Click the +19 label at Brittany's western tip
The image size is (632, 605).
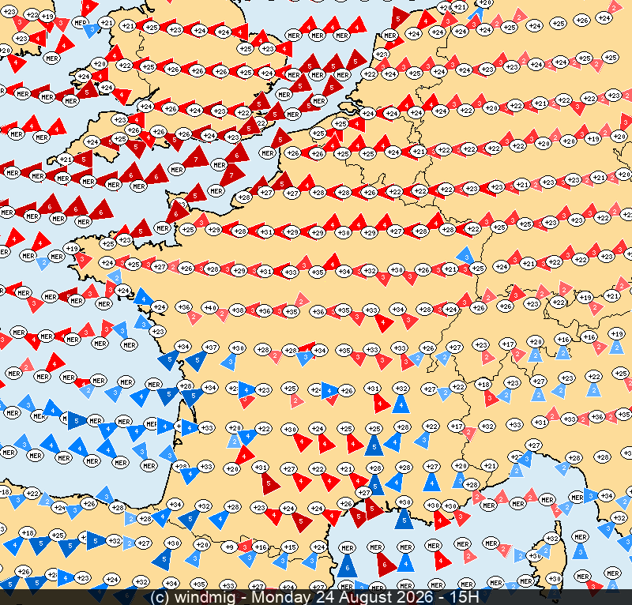point(72,249)
